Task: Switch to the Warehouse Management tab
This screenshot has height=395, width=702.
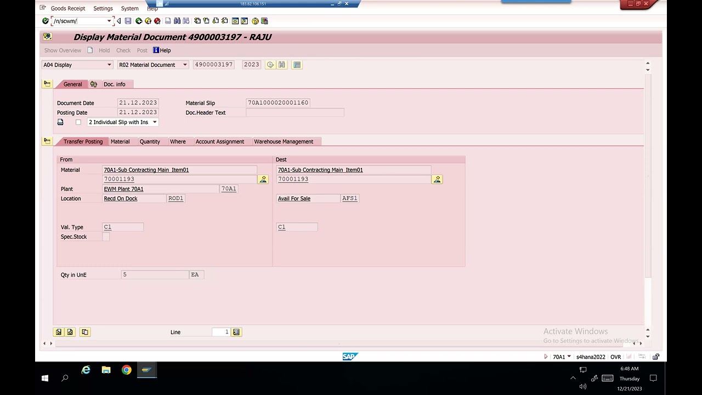Action: click(x=284, y=142)
